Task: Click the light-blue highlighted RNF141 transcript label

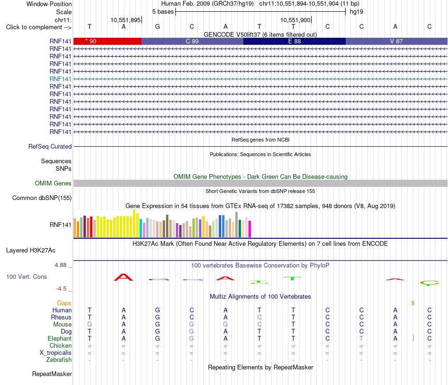Action: [60, 79]
